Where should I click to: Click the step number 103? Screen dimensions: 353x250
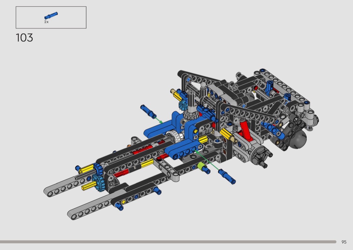click(x=25, y=38)
